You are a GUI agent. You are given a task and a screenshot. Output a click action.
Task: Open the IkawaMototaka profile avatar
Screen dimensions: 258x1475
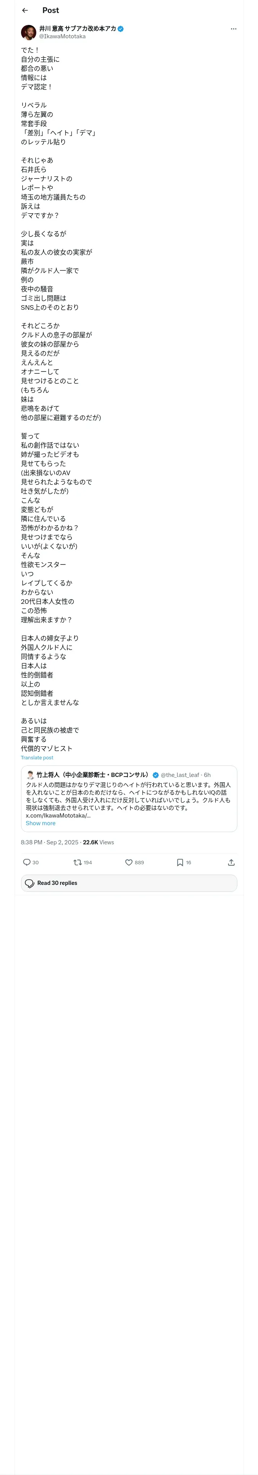[29, 32]
